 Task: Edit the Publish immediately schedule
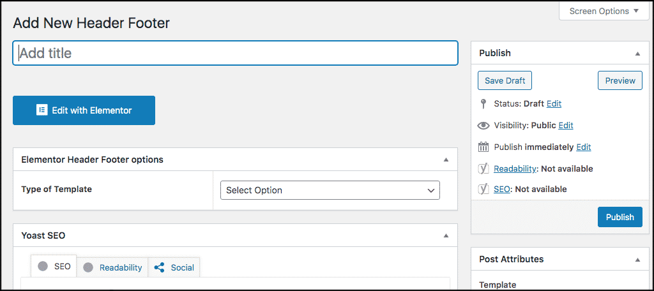(584, 147)
